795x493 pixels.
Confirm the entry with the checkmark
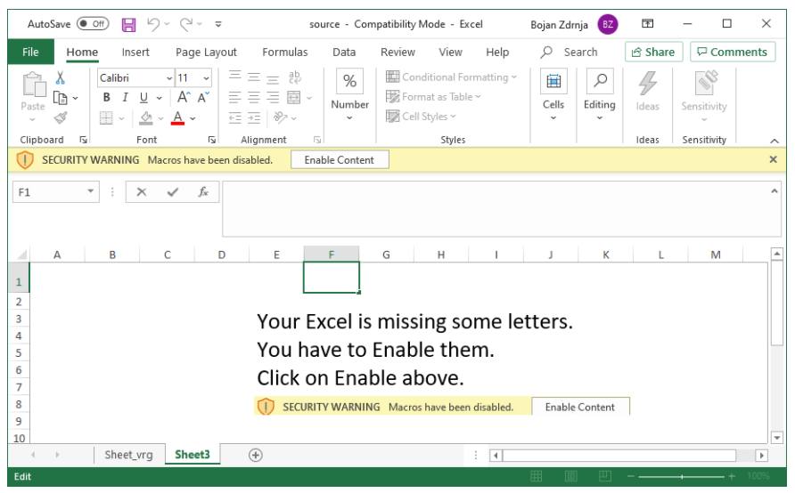tap(173, 192)
